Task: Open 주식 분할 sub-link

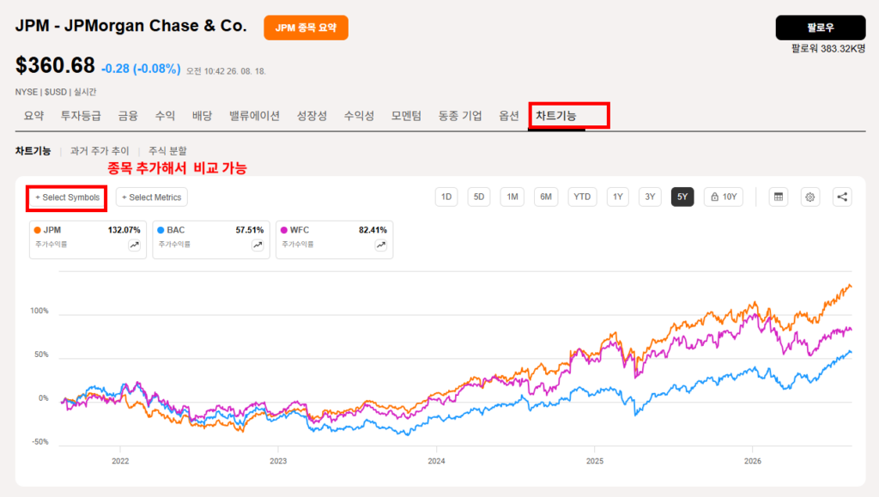Action: coord(167,151)
